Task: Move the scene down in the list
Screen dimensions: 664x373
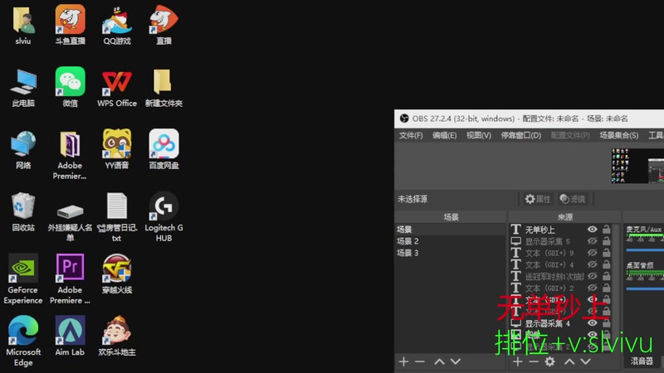Action: coord(455,361)
